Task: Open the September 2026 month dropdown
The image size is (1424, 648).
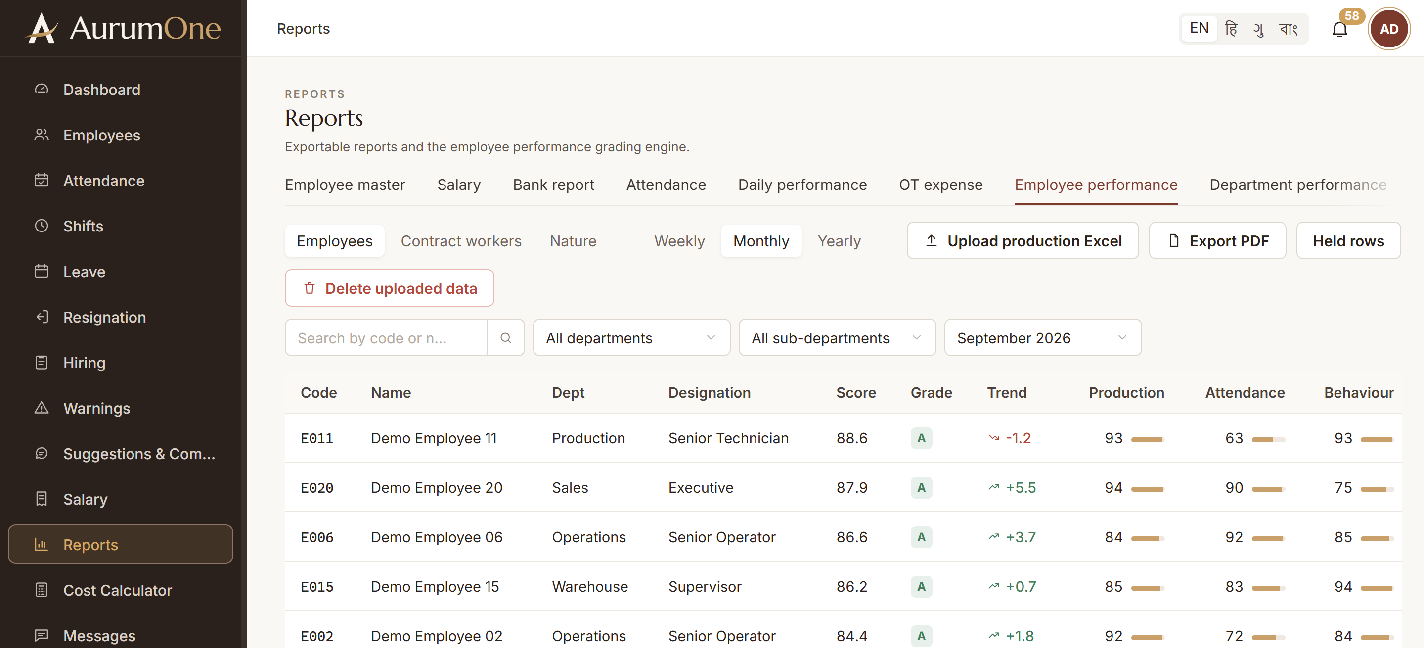Action: point(1043,337)
